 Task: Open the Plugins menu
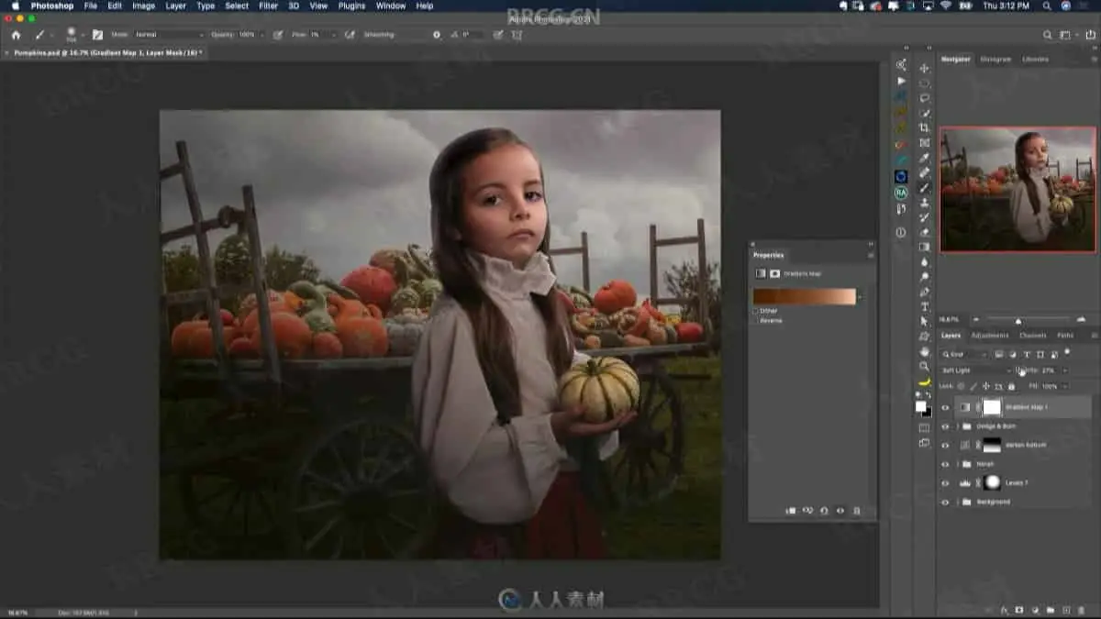[x=351, y=6]
